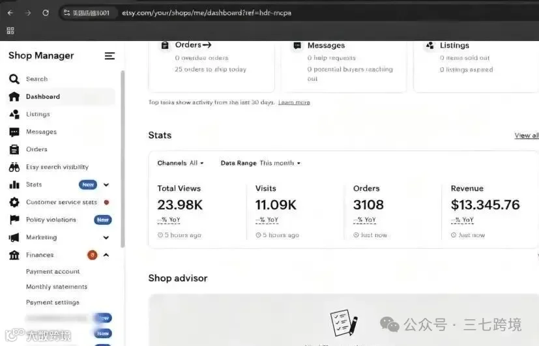
Task: Click the Orders 3108 value
Action: click(368, 205)
